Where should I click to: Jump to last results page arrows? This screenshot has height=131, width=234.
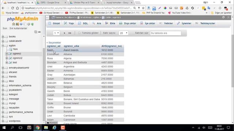[x=70, y=33]
